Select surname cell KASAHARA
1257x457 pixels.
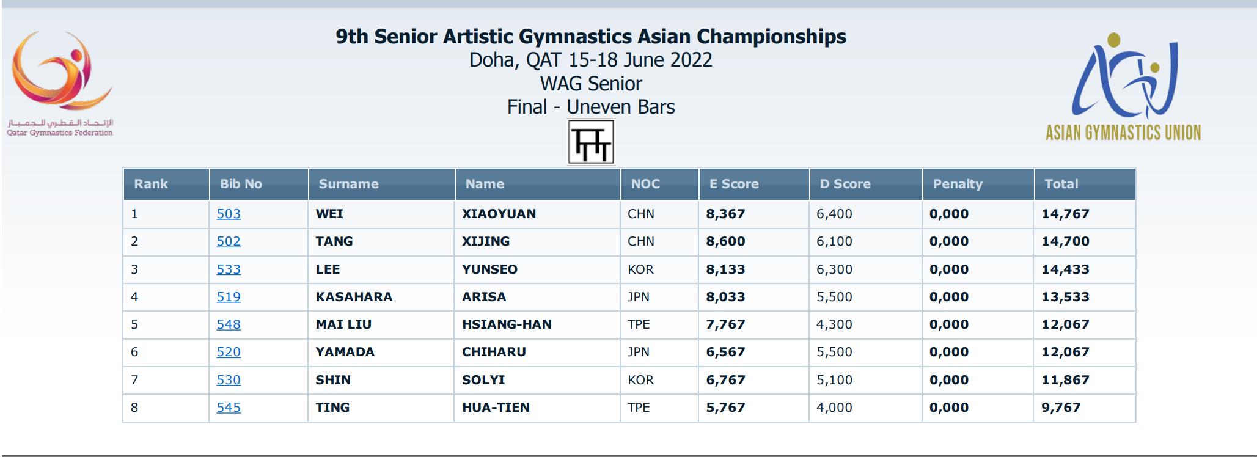point(354,297)
